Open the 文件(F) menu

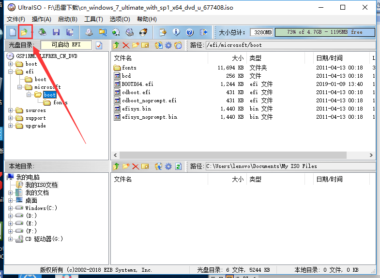tap(16, 19)
